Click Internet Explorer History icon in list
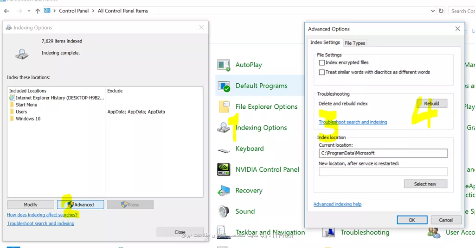The width and height of the screenshot is (475, 248). pos(12,98)
